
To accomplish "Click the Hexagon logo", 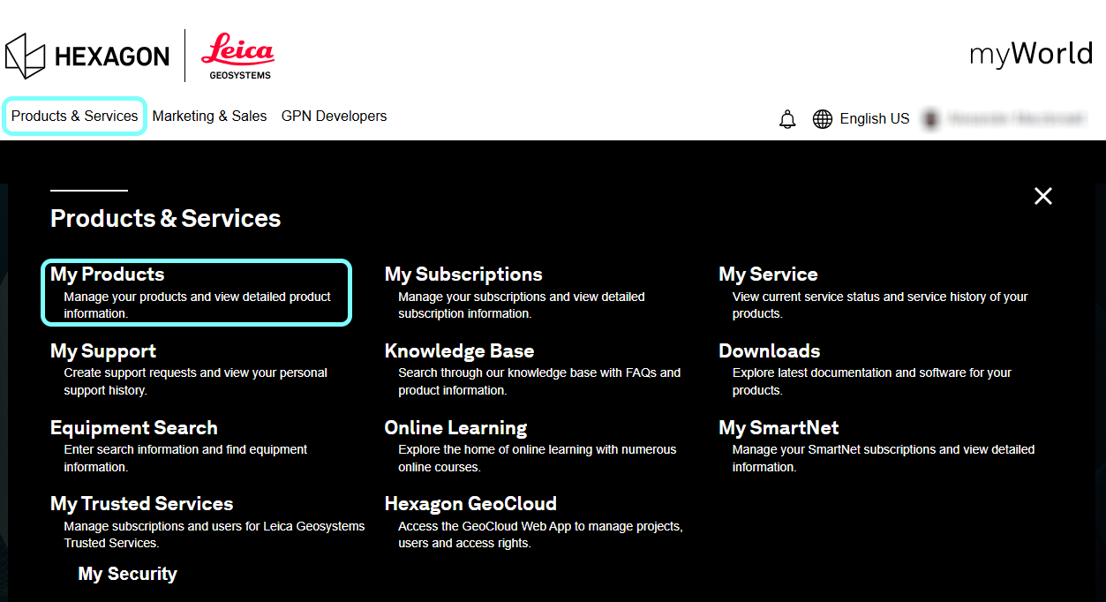I will pos(87,56).
